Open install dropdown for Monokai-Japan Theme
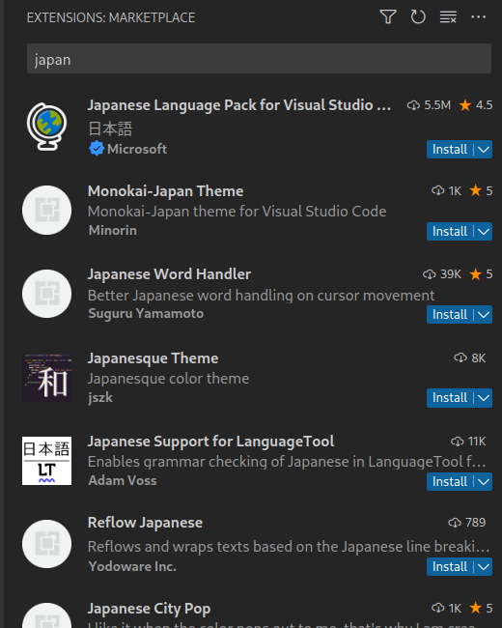 point(484,232)
